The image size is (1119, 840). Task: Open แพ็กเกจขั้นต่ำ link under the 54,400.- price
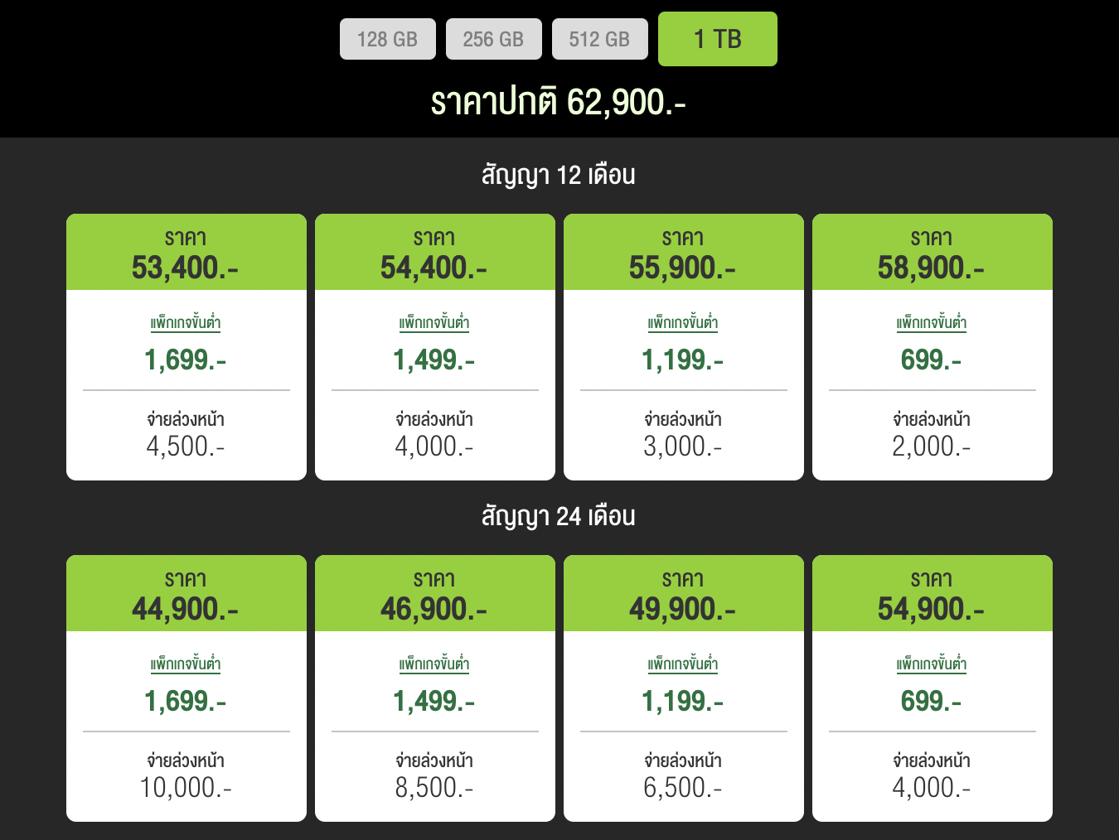click(x=434, y=323)
